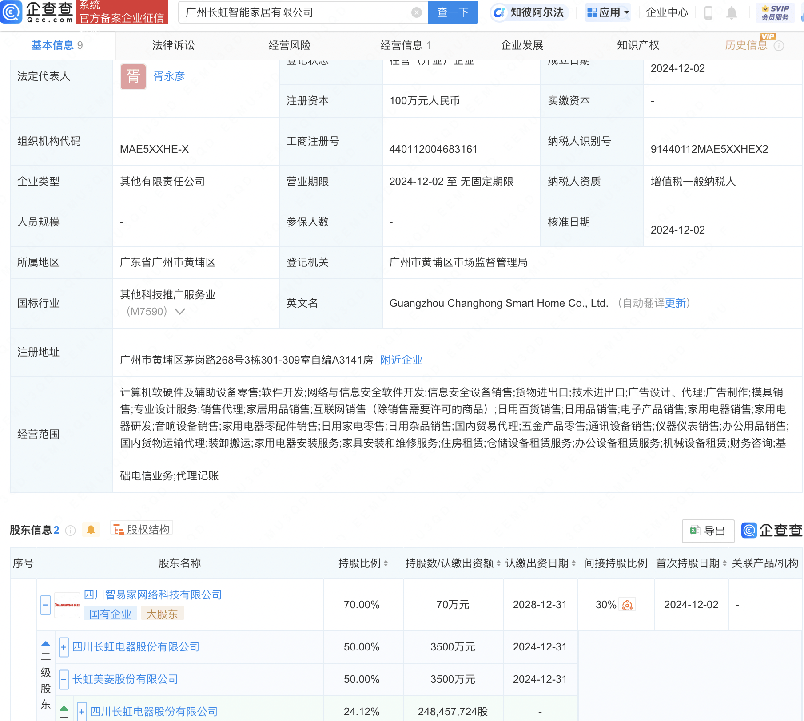Go to 企业中心
Image resolution: width=804 pixels, height=721 pixels.
coord(667,12)
